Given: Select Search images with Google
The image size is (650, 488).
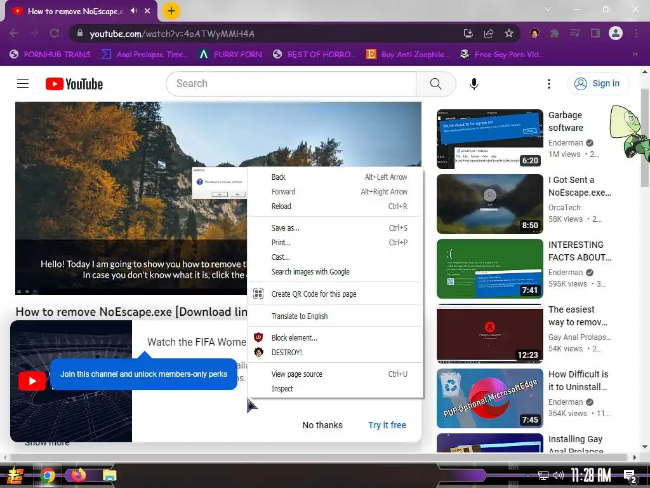Looking at the screenshot, I should [x=335, y=272].
